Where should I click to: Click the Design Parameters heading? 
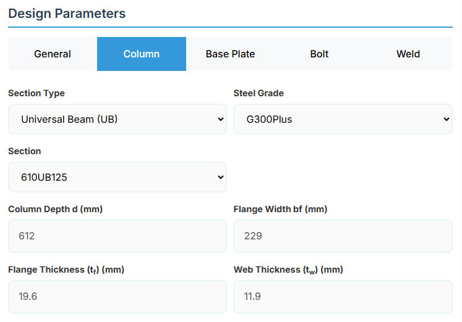click(67, 14)
